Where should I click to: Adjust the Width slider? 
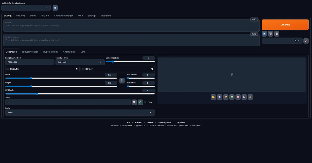pyautogui.click(x=61, y=78)
